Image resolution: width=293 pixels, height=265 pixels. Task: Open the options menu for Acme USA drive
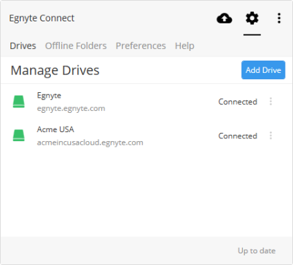click(271, 136)
